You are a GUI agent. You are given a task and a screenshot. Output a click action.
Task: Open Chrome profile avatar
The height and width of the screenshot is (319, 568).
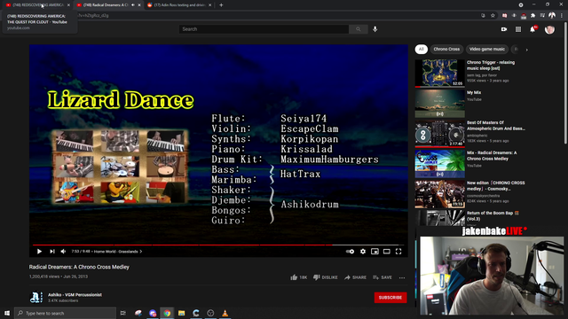pos(552,15)
